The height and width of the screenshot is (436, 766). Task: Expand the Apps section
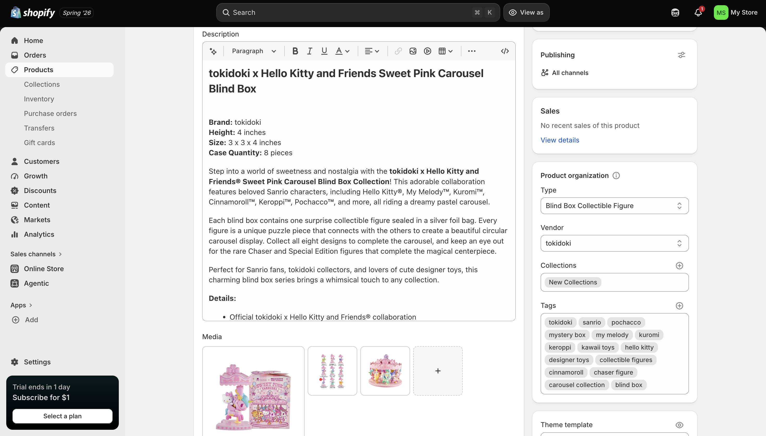[21, 305]
